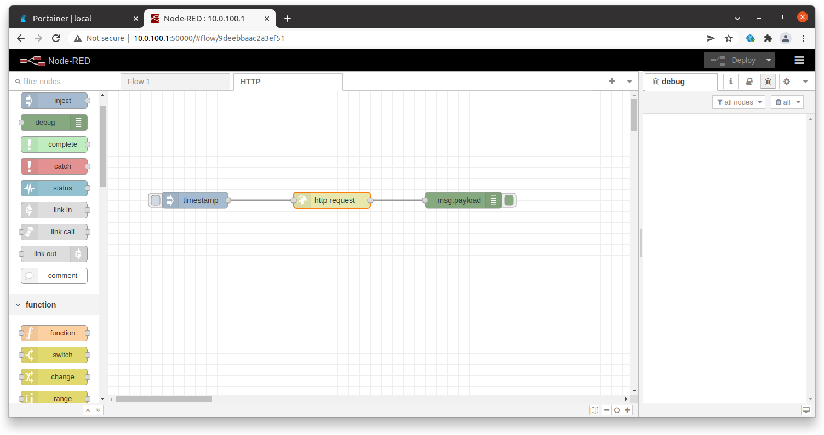Zoom in on the flow canvas
824x435 pixels.
click(627, 410)
